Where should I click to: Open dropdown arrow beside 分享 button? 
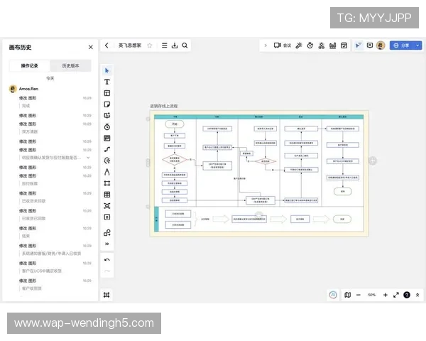point(418,45)
